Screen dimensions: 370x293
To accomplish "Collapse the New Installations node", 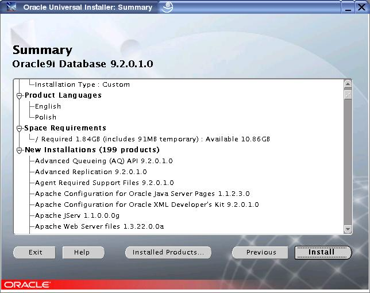I will tap(20, 151).
